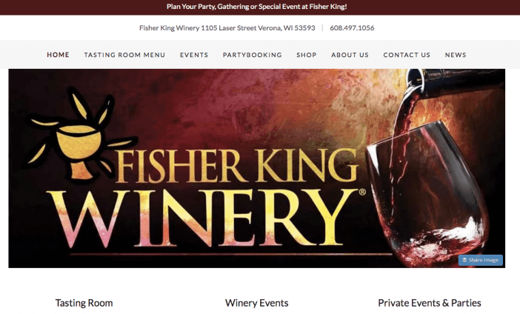This screenshot has height=314, width=520.
Task: Open the Tasting Room Menu page
Action: click(124, 55)
